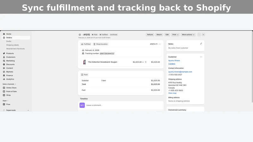The image size is (253, 142).
Task: Go to next order with down arrow
Action: pyautogui.click(x=203, y=35)
